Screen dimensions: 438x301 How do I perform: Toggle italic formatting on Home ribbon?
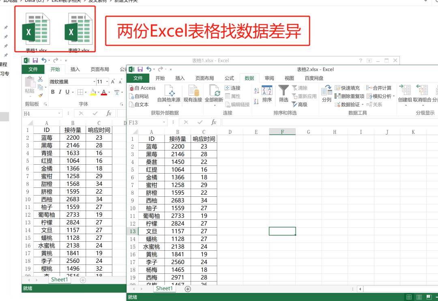[x=60, y=92]
